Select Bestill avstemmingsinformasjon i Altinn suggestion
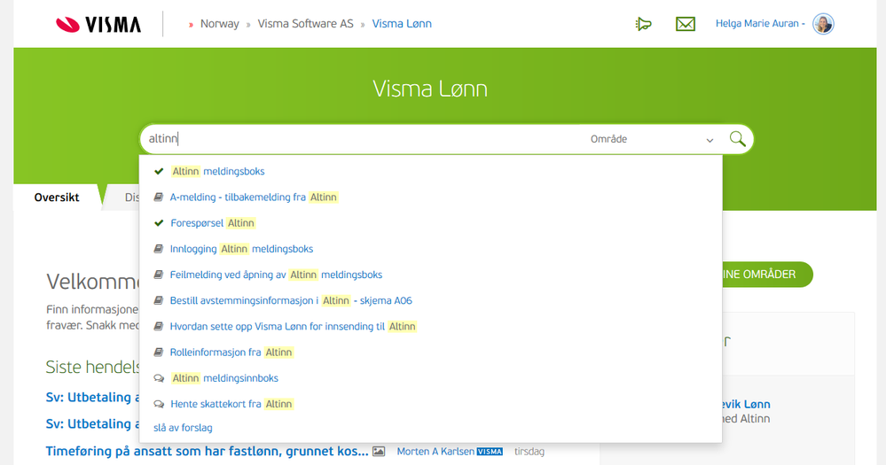886x465 pixels. 291,301
